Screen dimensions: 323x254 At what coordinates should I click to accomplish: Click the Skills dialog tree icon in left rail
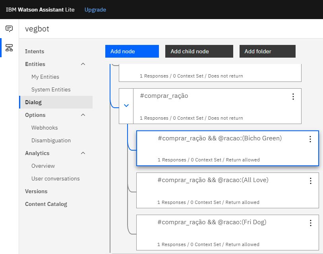(x=9, y=48)
